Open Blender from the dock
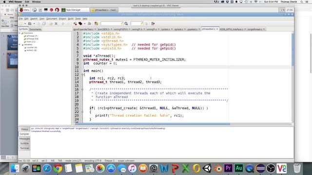The image size is (312, 175). click(x=218, y=169)
